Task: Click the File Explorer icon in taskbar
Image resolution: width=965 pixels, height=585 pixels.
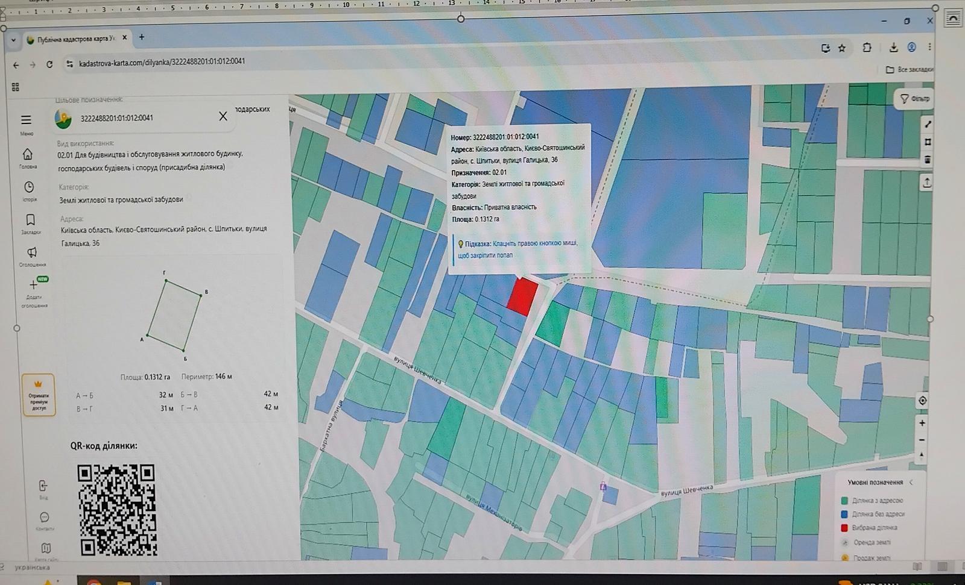Action: (x=124, y=582)
